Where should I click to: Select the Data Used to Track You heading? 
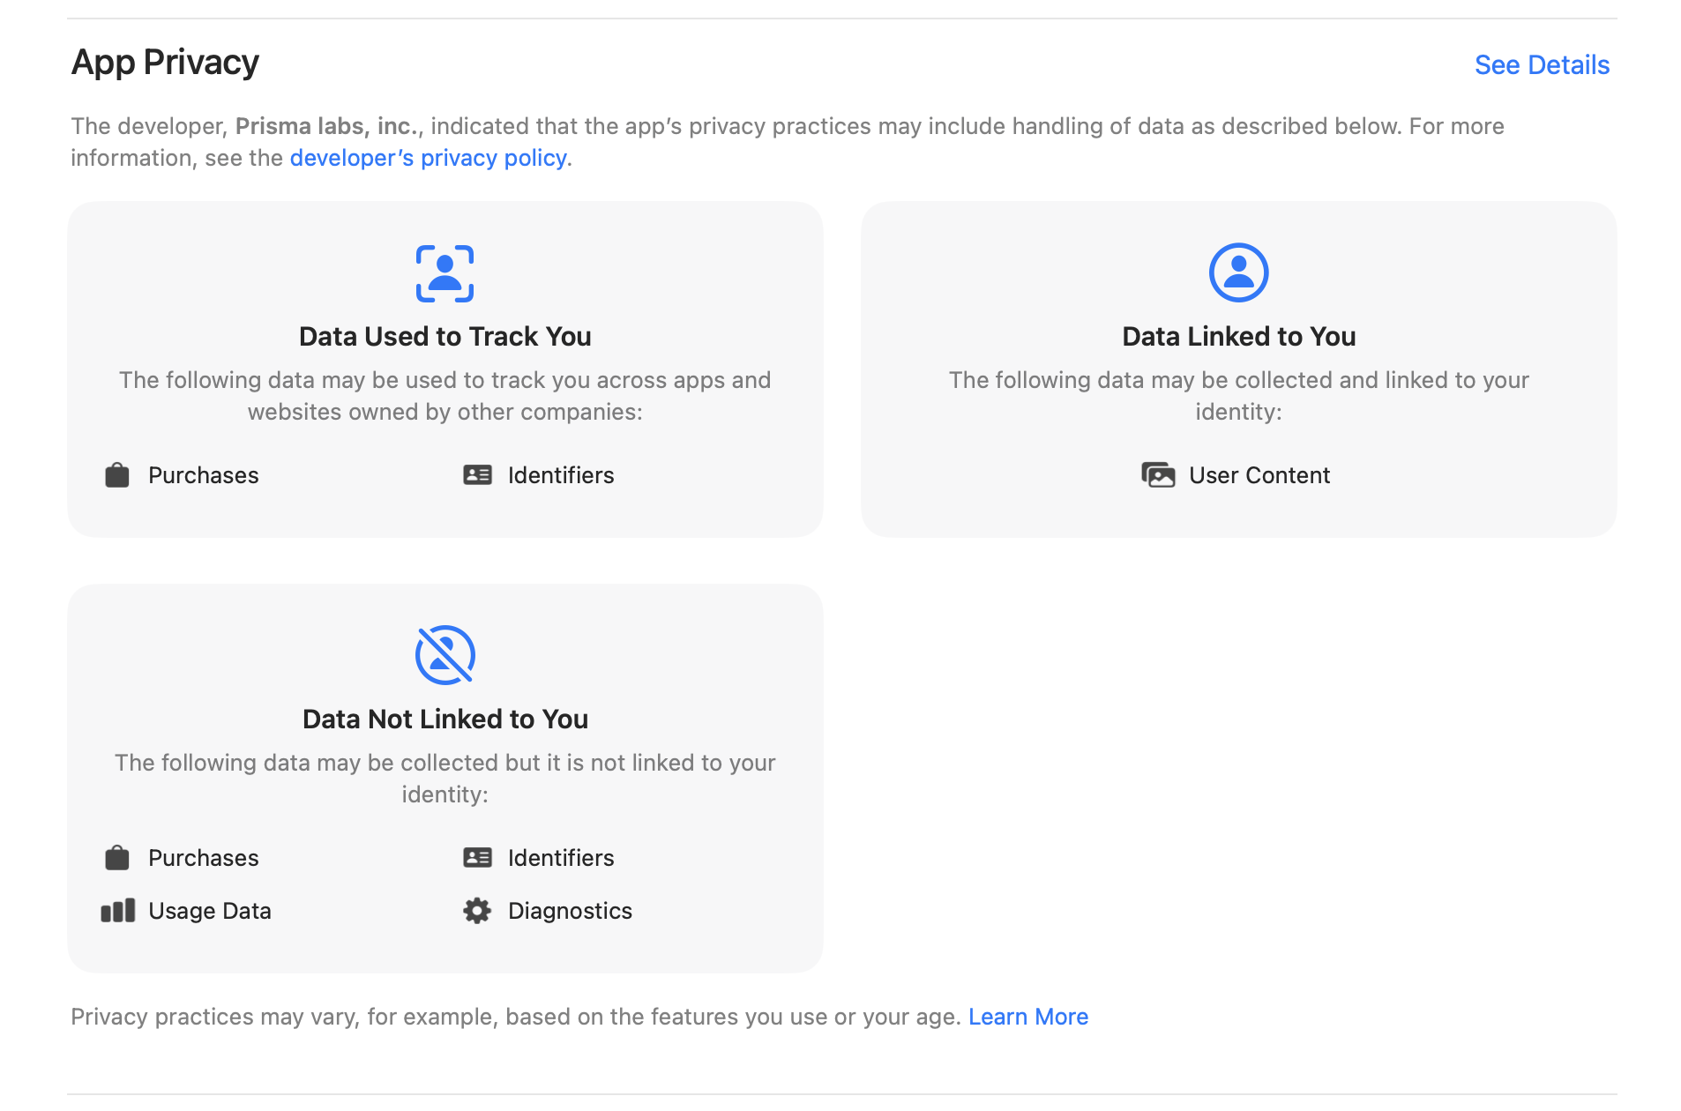(445, 337)
